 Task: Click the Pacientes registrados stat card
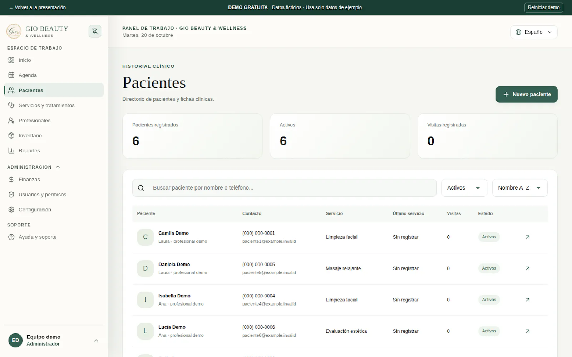click(192, 136)
